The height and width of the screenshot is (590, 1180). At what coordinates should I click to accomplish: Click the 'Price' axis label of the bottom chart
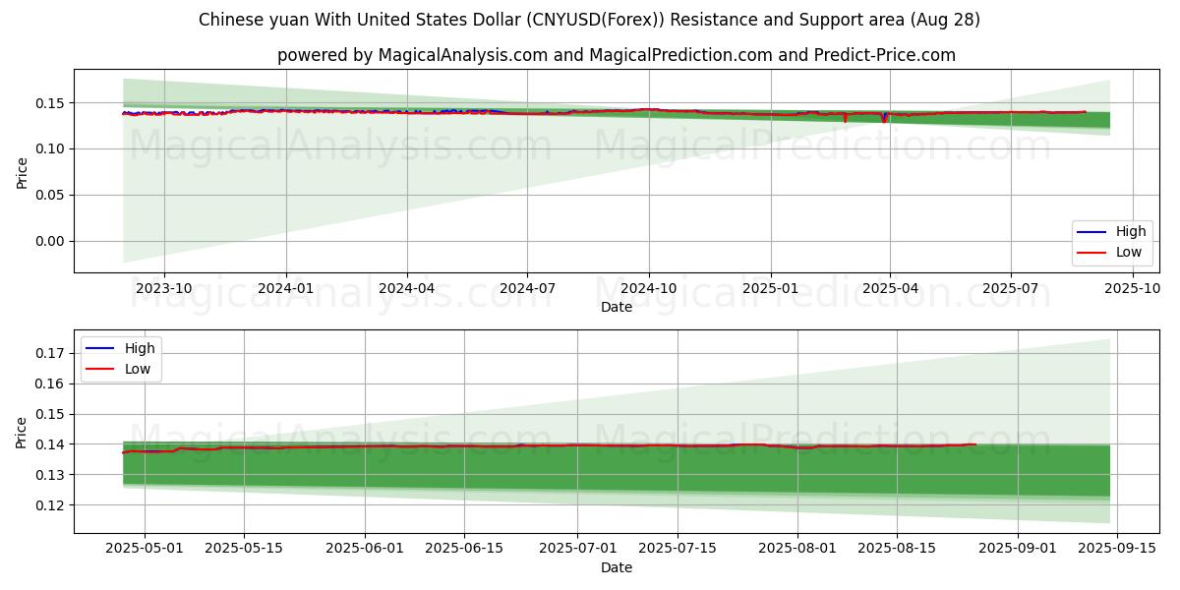point(23,432)
